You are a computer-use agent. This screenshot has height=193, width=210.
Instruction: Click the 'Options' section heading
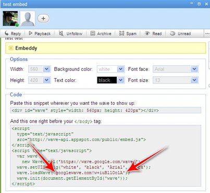click(x=19, y=59)
